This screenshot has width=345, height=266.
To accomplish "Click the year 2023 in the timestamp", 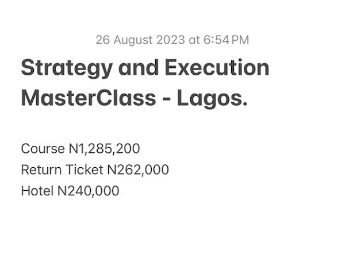I will coord(171,40).
